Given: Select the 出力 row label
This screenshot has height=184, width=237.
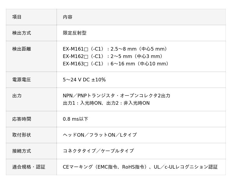Looking at the screenshot, I should click(x=17, y=96).
